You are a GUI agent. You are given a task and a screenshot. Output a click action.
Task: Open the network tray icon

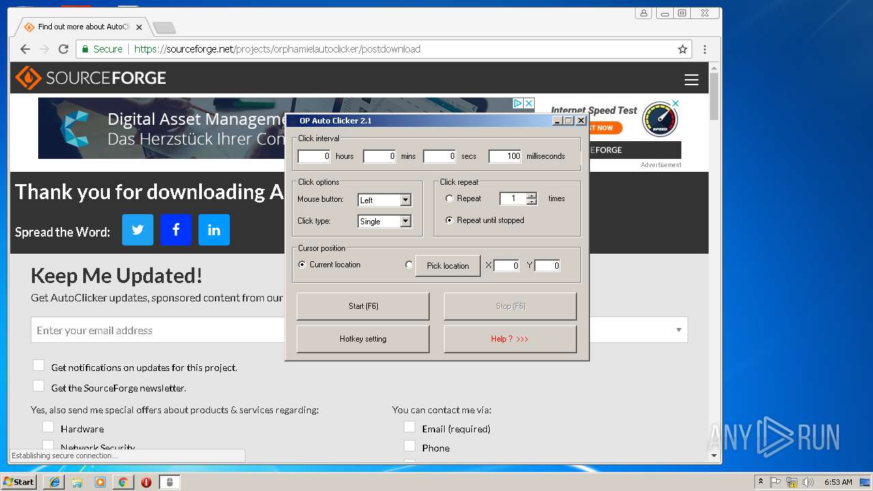coord(792,482)
